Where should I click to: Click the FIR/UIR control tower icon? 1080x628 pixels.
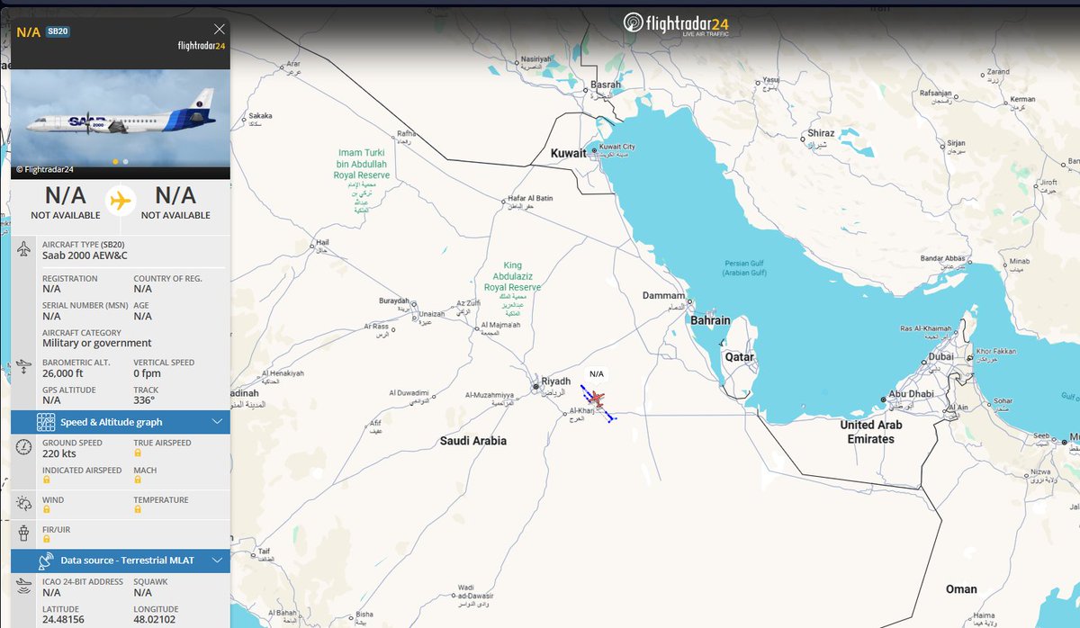tap(24, 534)
